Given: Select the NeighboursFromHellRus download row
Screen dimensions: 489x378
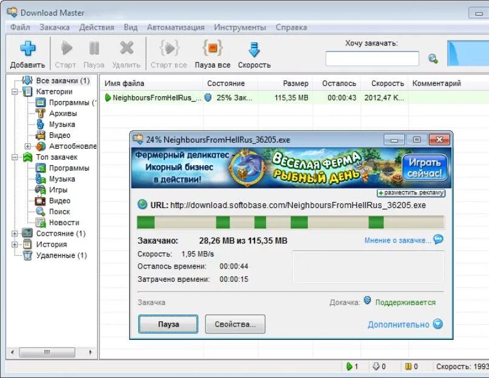Looking at the screenshot, I should pyautogui.click(x=294, y=98).
